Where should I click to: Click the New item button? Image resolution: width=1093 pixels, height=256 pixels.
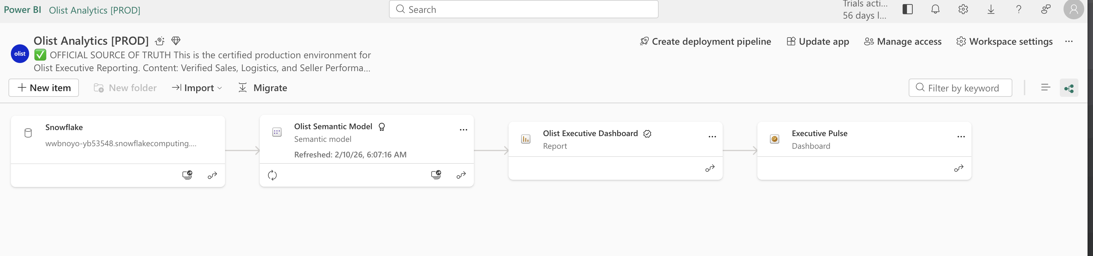click(x=44, y=88)
